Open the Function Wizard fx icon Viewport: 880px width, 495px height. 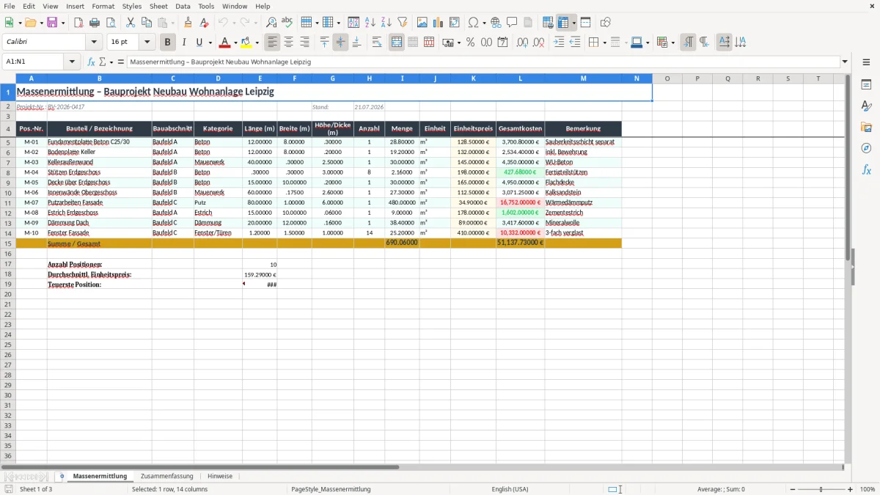click(92, 62)
